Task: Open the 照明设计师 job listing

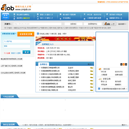Action: (x=72, y=84)
